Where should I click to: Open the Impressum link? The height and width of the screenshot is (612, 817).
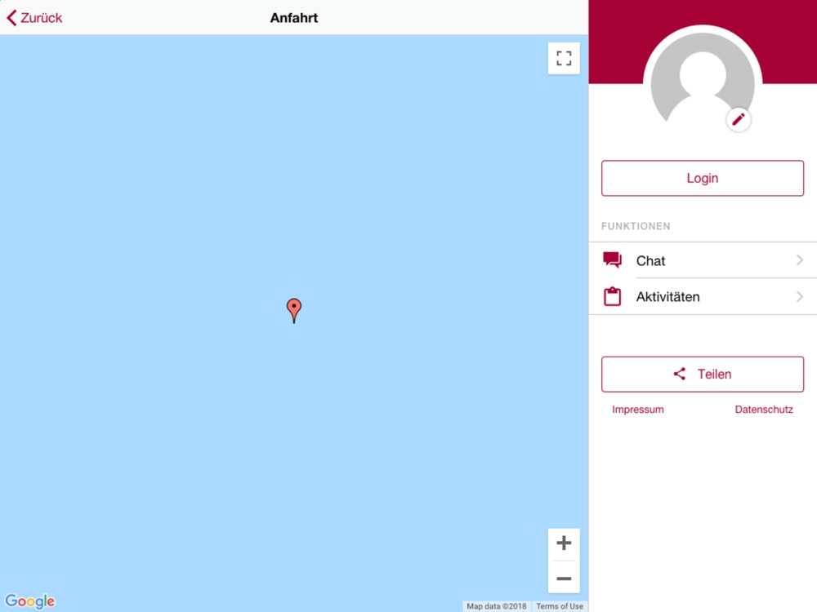(x=638, y=410)
